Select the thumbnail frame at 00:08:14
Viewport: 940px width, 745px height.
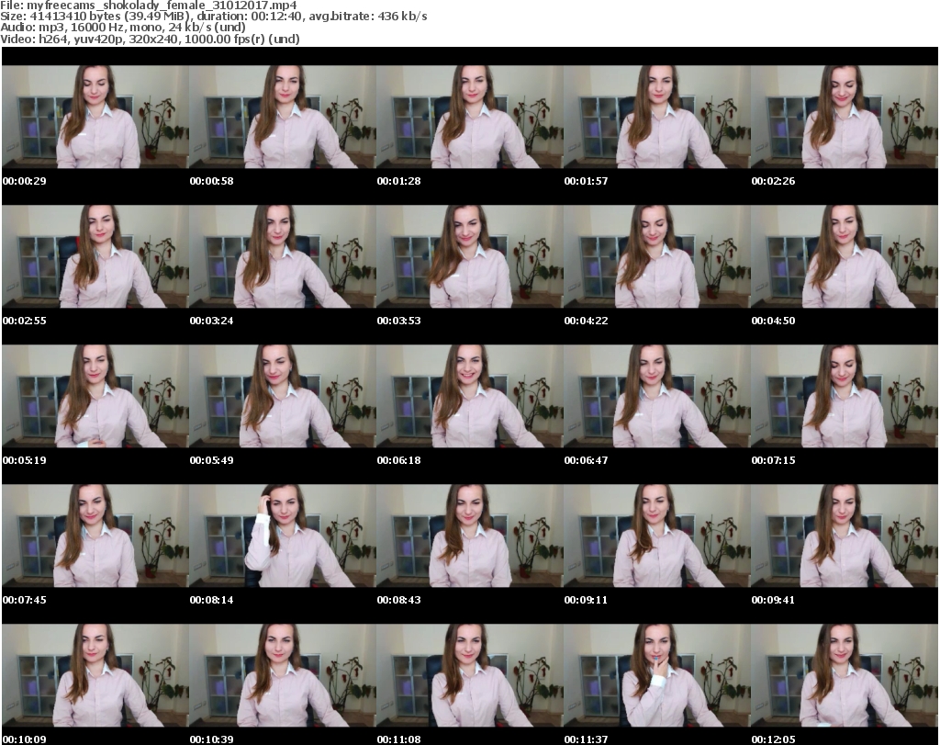click(283, 536)
